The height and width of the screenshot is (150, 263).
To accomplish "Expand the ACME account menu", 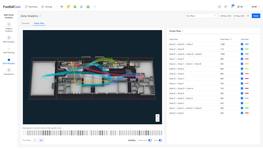I will pyautogui.click(x=255, y=7).
